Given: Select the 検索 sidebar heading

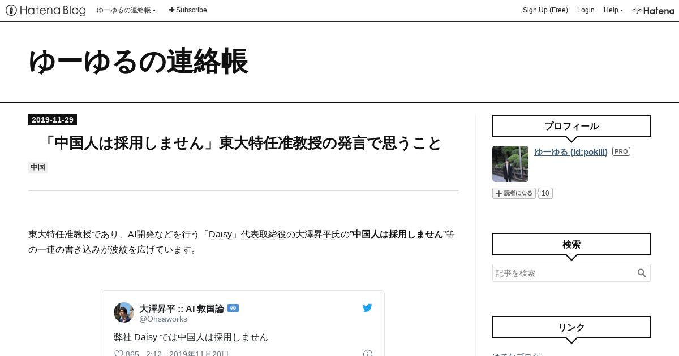Looking at the screenshot, I should click(571, 244).
